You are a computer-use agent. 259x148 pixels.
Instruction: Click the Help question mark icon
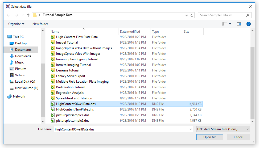[x=248, y=24]
